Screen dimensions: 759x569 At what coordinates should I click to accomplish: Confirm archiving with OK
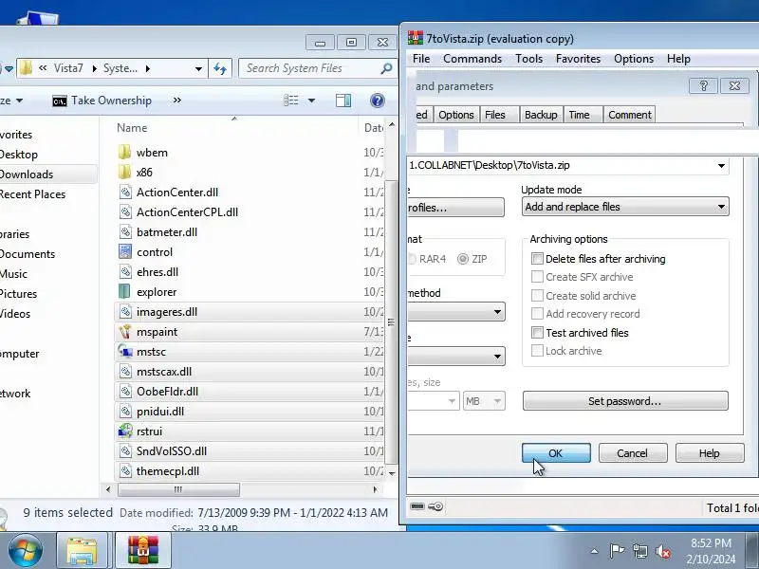click(x=556, y=453)
